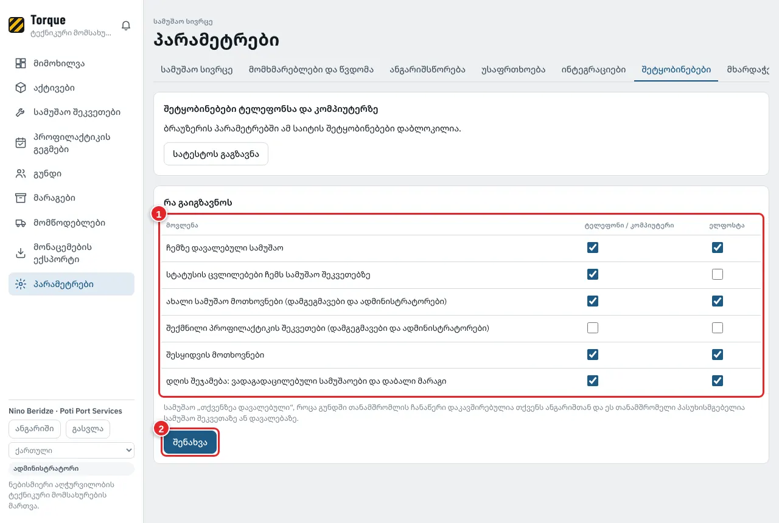Select the უსაფრთხოება tab
Image resolution: width=779 pixels, height=523 pixels.
point(513,69)
